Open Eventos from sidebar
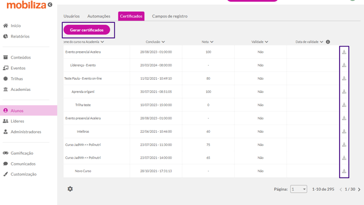Screen dimensions: 364x205 pos(18,68)
